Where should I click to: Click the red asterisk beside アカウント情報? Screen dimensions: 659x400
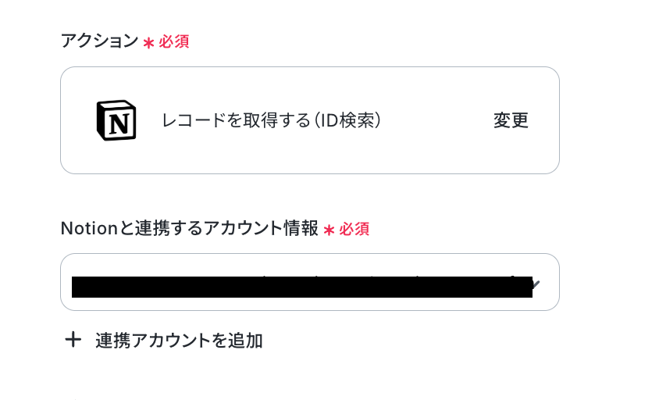click(x=329, y=230)
